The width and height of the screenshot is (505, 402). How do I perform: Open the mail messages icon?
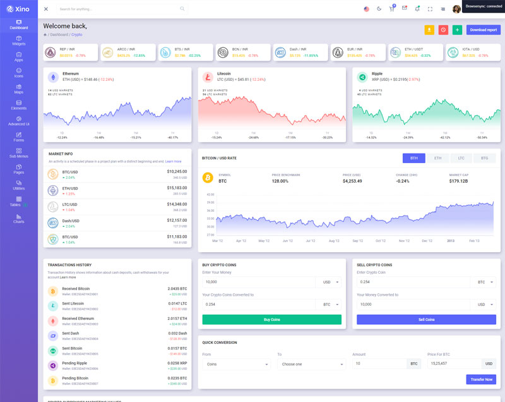point(405,9)
